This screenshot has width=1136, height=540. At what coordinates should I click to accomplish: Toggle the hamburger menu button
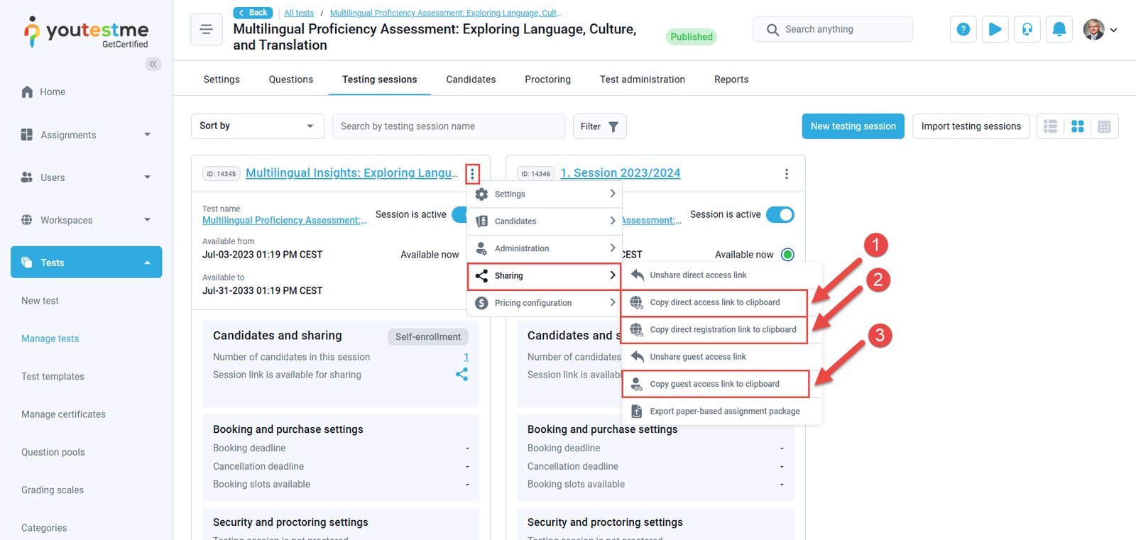point(207,30)
